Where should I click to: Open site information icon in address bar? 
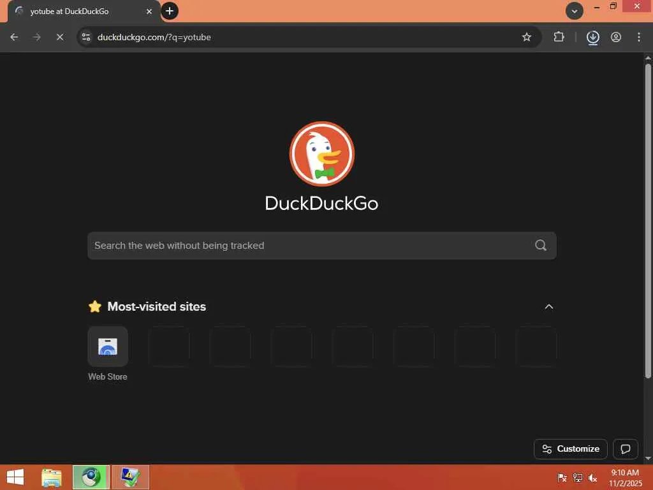(86, 37)
